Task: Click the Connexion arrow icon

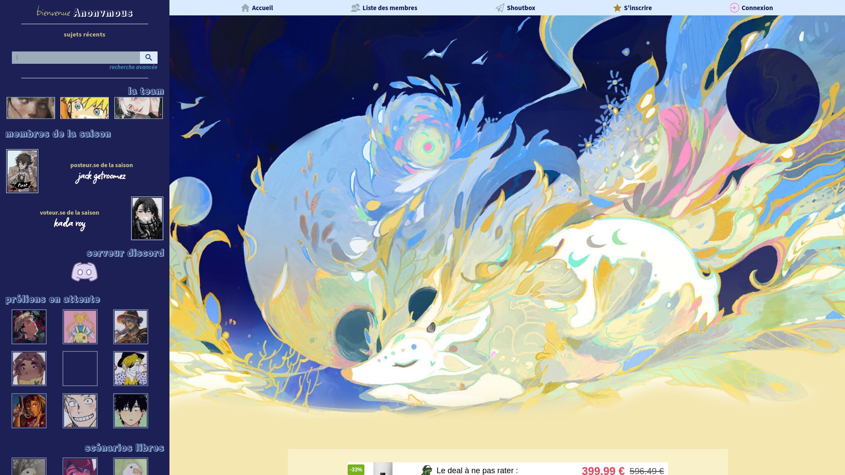Action: point(734,8)
